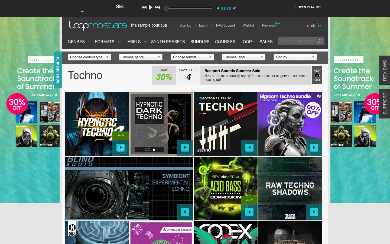The width and height of the screenshot is (390, 244).
Task: Click the SORT RESULTS side tab
Action: [58, 70]
